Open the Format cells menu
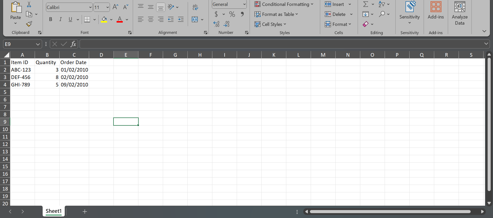 pyautogui.click(x=338, y=24)
